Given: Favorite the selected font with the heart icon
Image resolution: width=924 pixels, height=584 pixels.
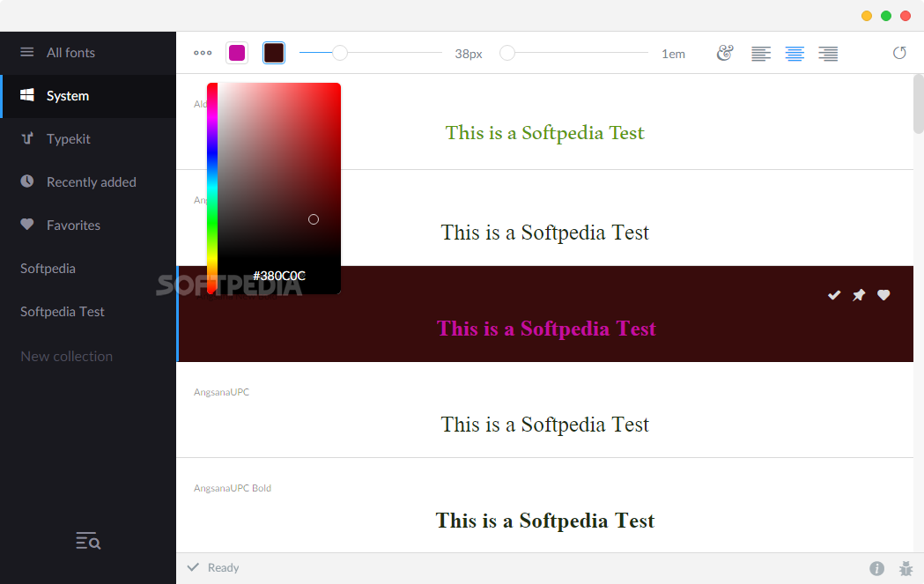Looking at the screenshot, I should click(883, 295).
